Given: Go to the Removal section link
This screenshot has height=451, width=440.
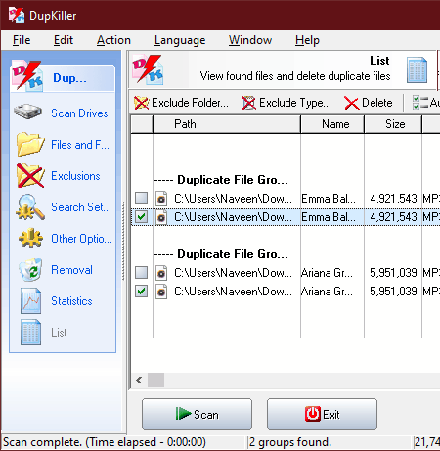Looking at the screenshot, I should [x=71, y=270].
